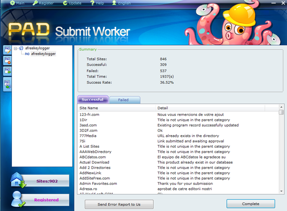
Task: Select the 777Media row
Action: click(x=178, y=136)
